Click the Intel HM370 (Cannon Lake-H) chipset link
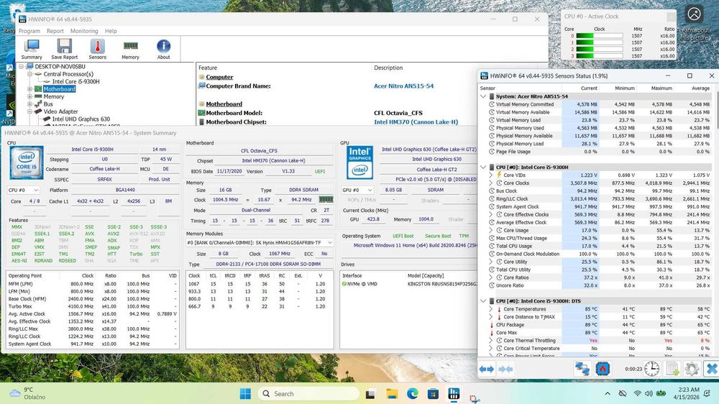The height and width of the screenshot is (404, 719). (416, 122)
